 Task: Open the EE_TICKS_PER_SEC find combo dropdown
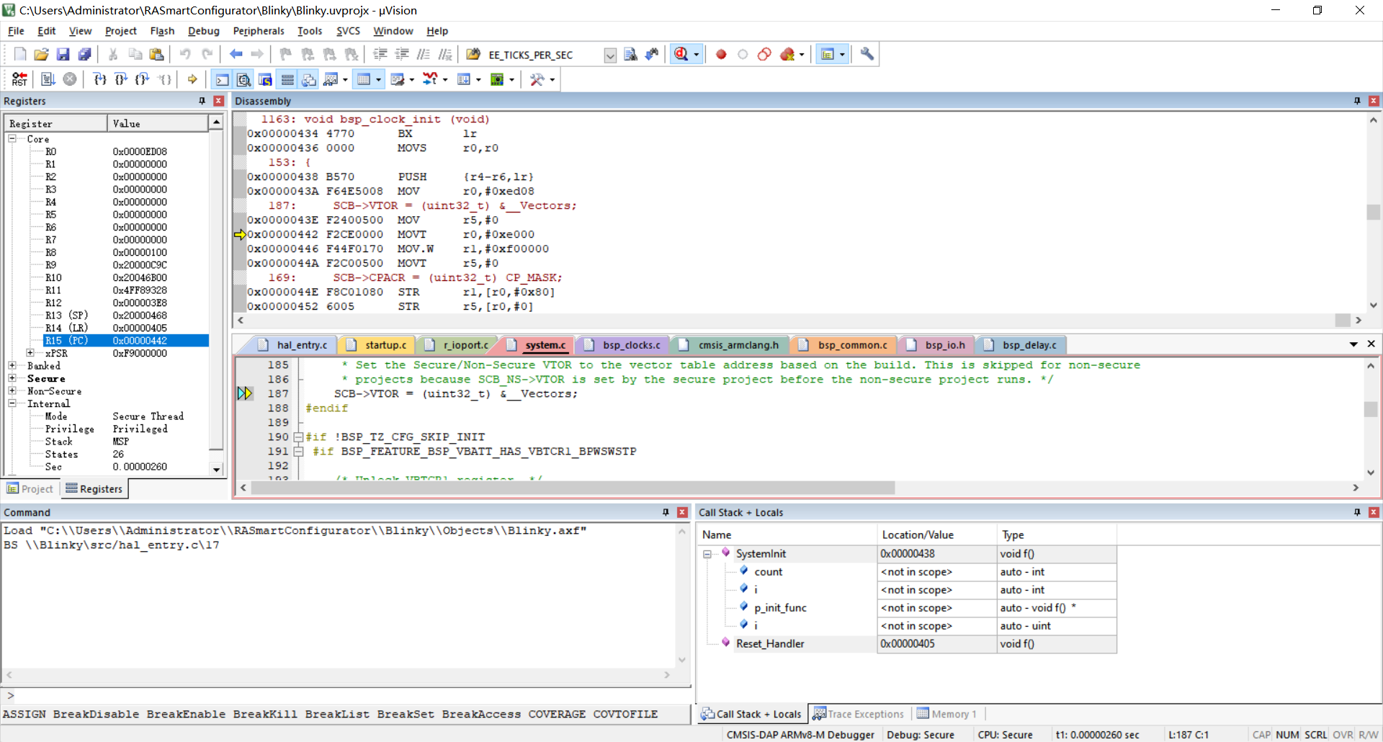click(610, 55)
